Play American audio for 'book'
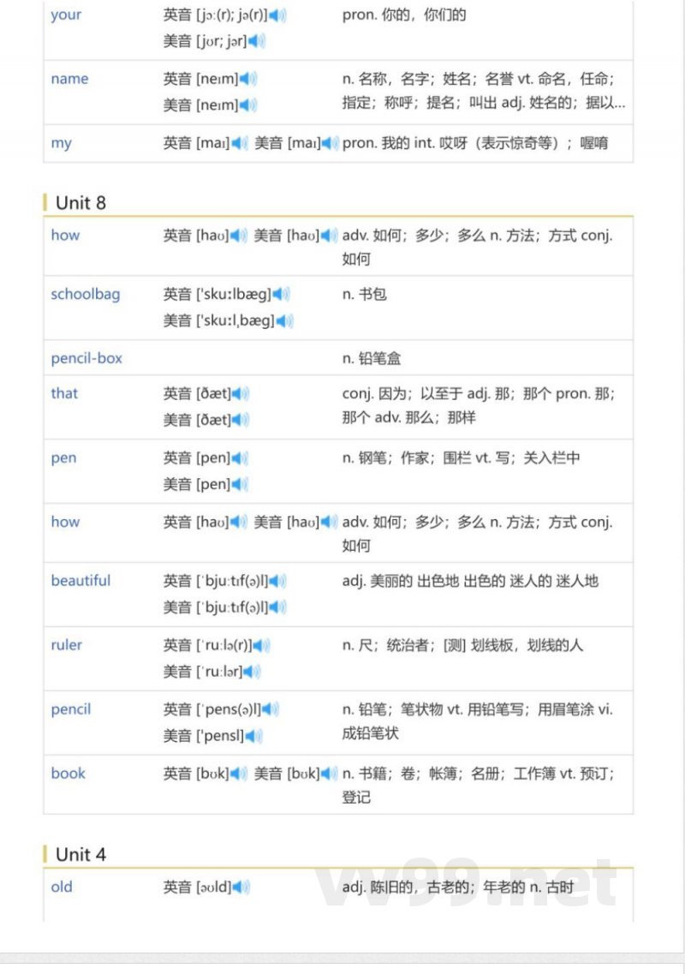 (329, 774)
